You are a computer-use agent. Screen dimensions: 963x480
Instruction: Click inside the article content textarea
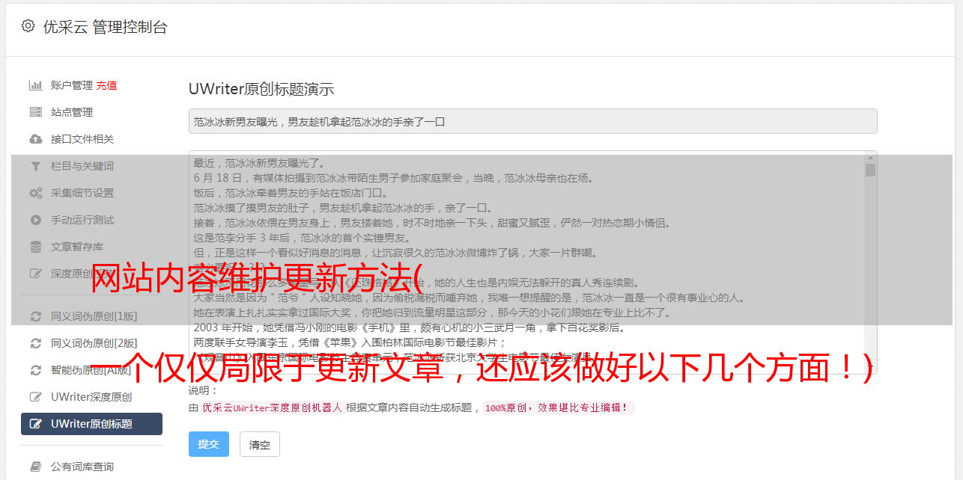click(x=526, y=262)
